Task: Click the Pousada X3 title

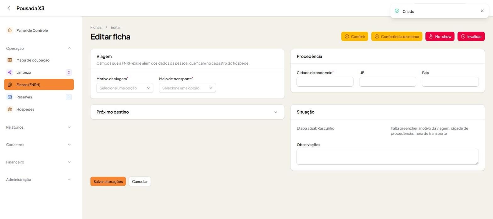Action: (x=30, y=8)
